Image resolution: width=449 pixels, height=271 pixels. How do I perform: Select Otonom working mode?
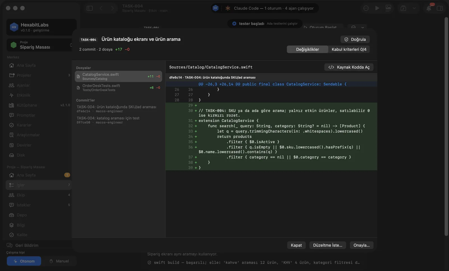tap(24, 261)
